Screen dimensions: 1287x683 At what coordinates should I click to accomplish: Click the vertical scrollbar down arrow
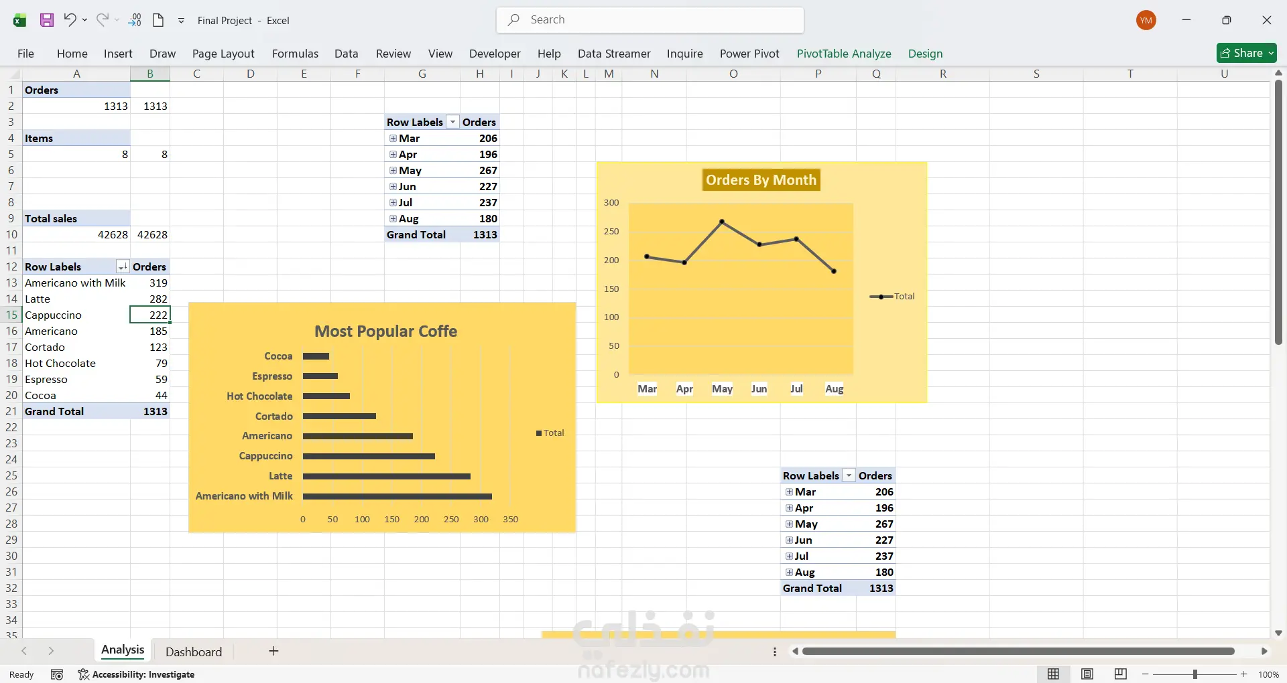click(1278, 633)
